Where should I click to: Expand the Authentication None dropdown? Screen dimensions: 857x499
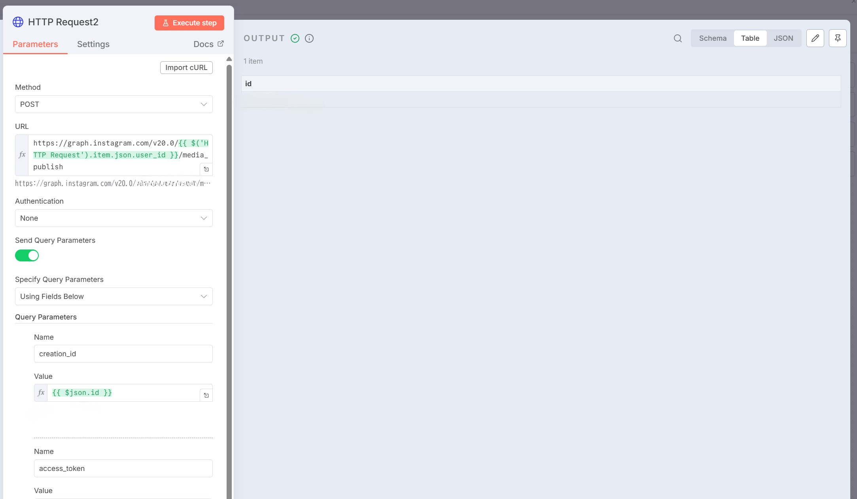pyautogui.click(x=114, y=218)
